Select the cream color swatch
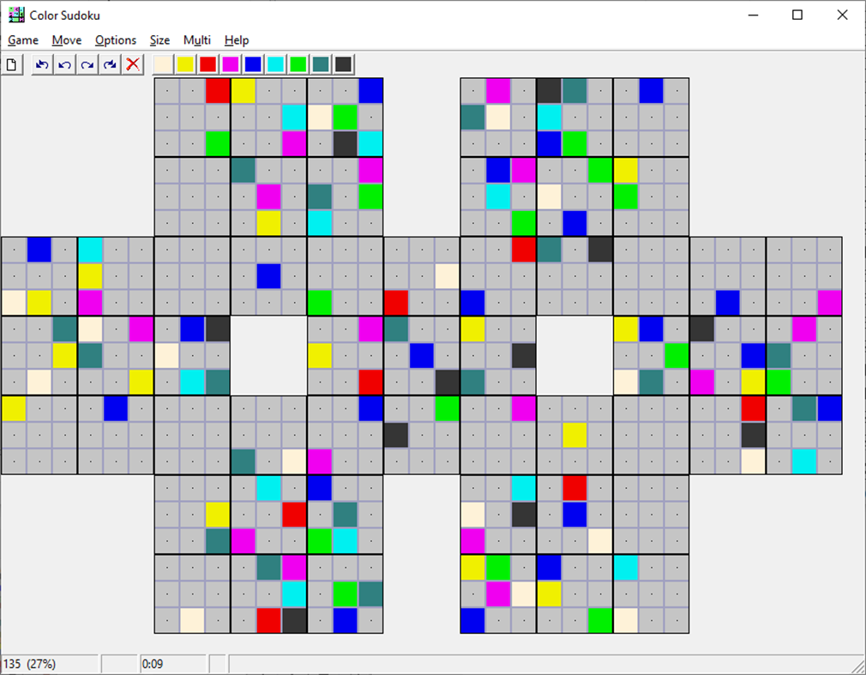 click(161, 63)
